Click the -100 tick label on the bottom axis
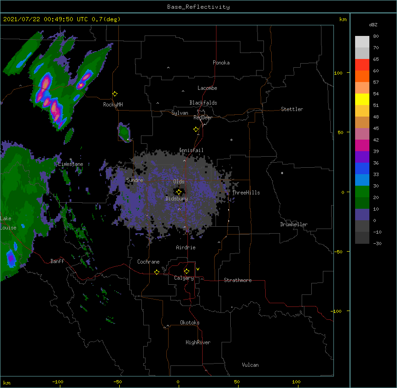397x388 pixels. coord(58,382)
